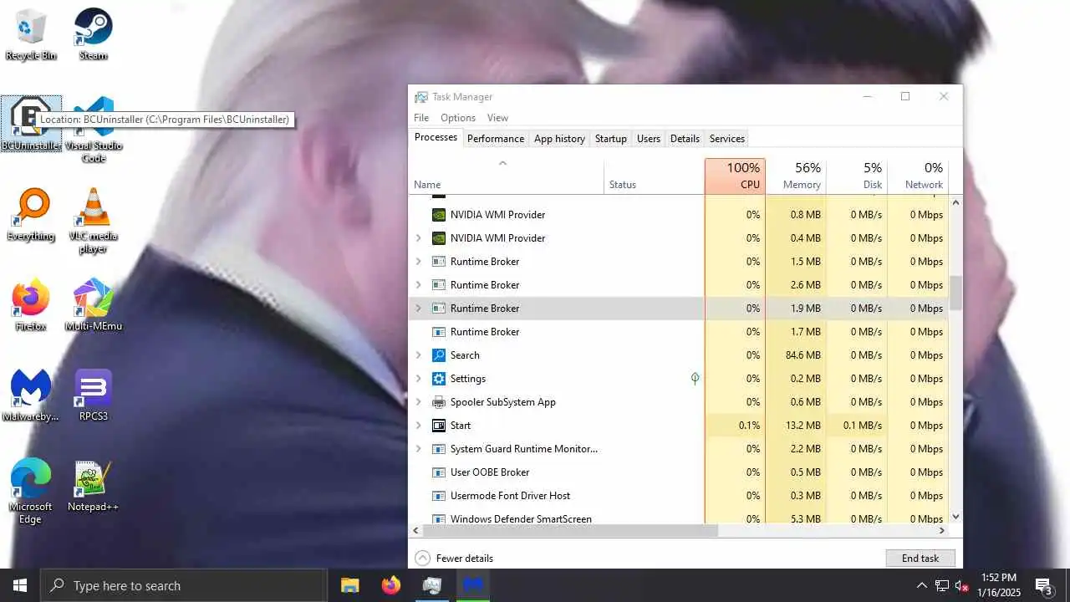The height and width of the screenshot is (602, 1070).
Task: Switch to Firefox in the taskbar
Action: tap(391, 585)
